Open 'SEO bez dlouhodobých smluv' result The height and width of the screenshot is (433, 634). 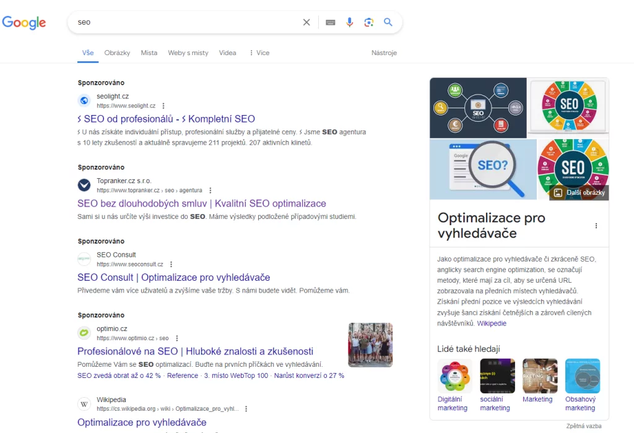(x=202, y=203)
